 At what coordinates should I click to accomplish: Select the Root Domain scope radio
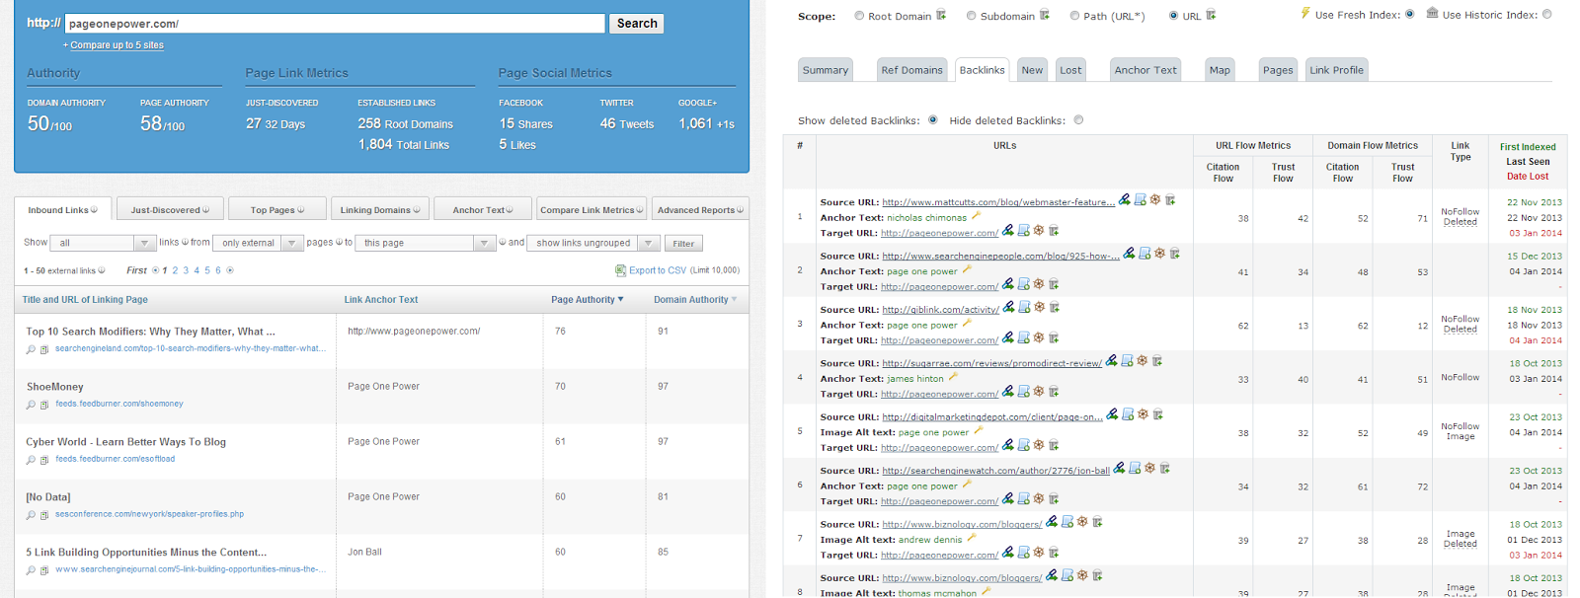859,16
